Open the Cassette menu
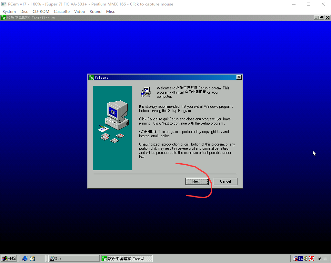Image resolution: width=331 pixels, height=263 pixels. pyautogui.click(x=62, y=11)
